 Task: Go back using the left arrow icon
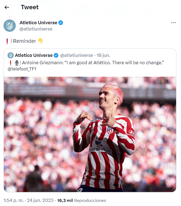click(7, 7)
